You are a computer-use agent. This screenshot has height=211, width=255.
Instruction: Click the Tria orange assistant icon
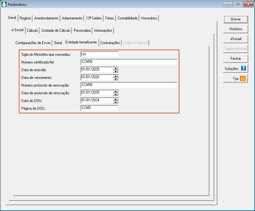[x=243, y=79]
